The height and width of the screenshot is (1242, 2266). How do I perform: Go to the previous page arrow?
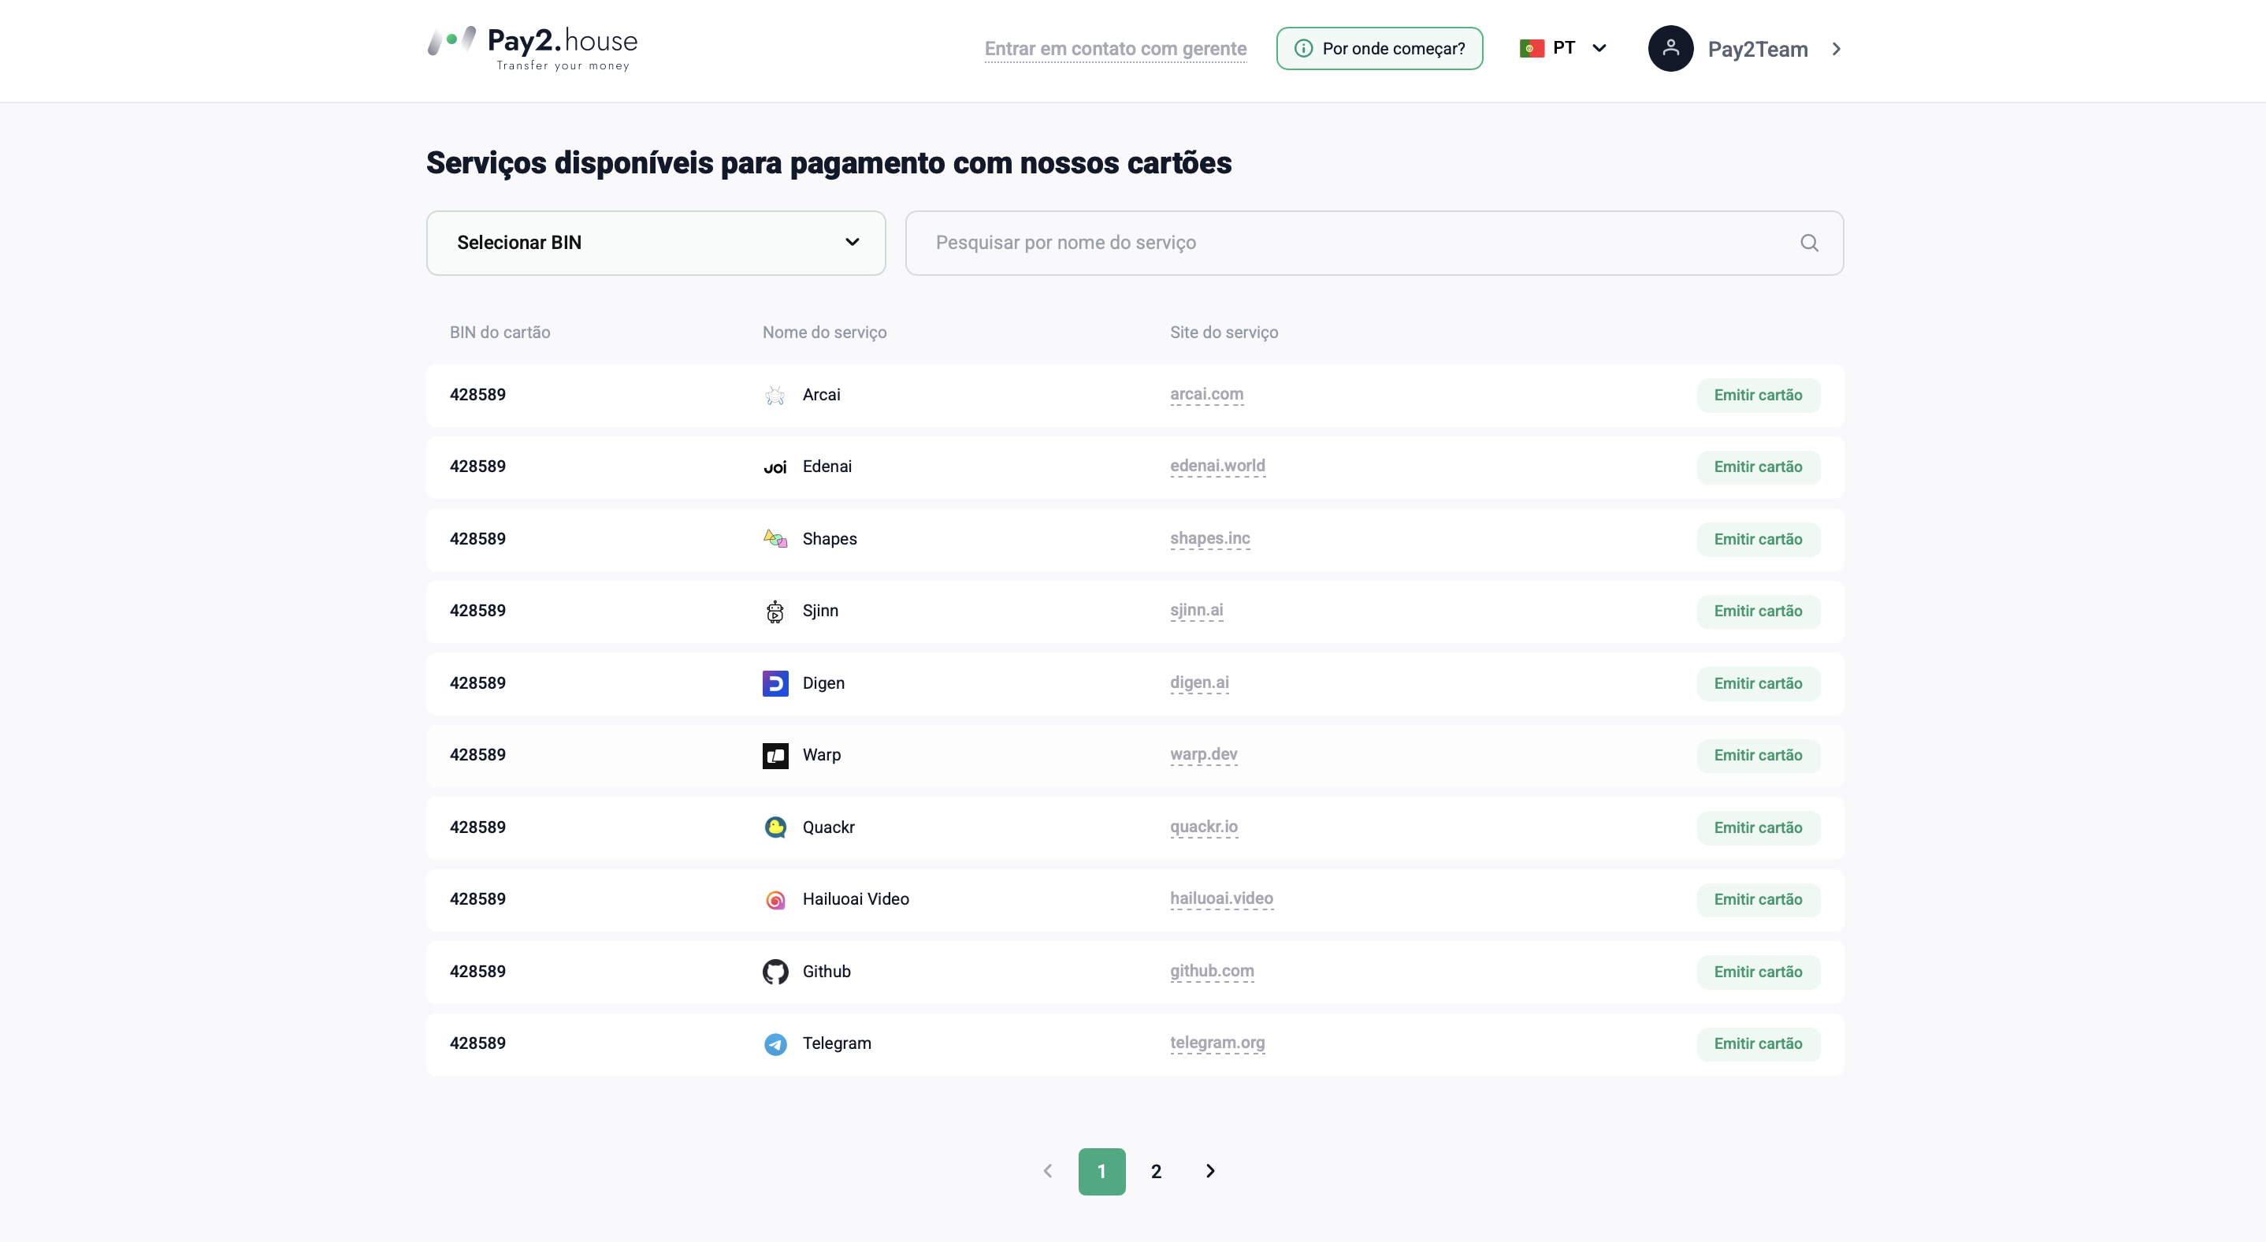point(1048,1171)
